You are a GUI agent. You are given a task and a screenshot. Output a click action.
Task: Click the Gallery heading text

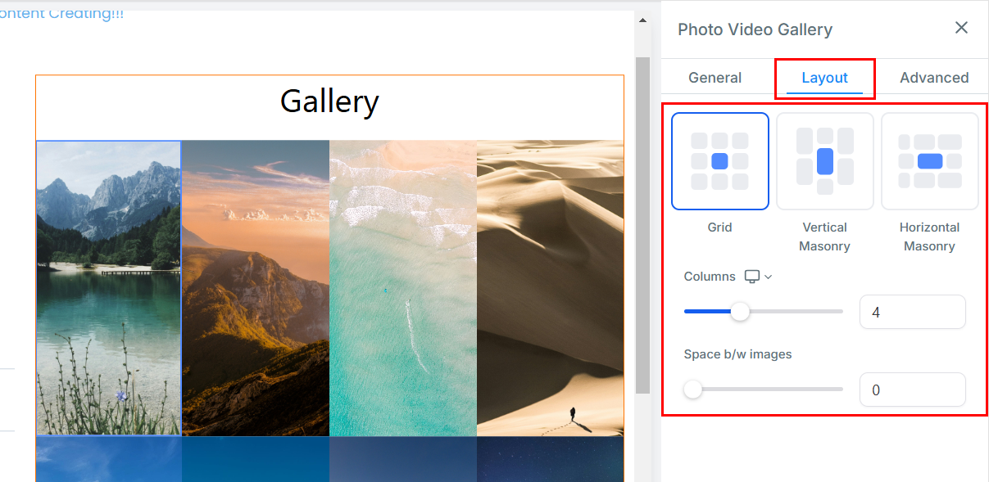329,101
